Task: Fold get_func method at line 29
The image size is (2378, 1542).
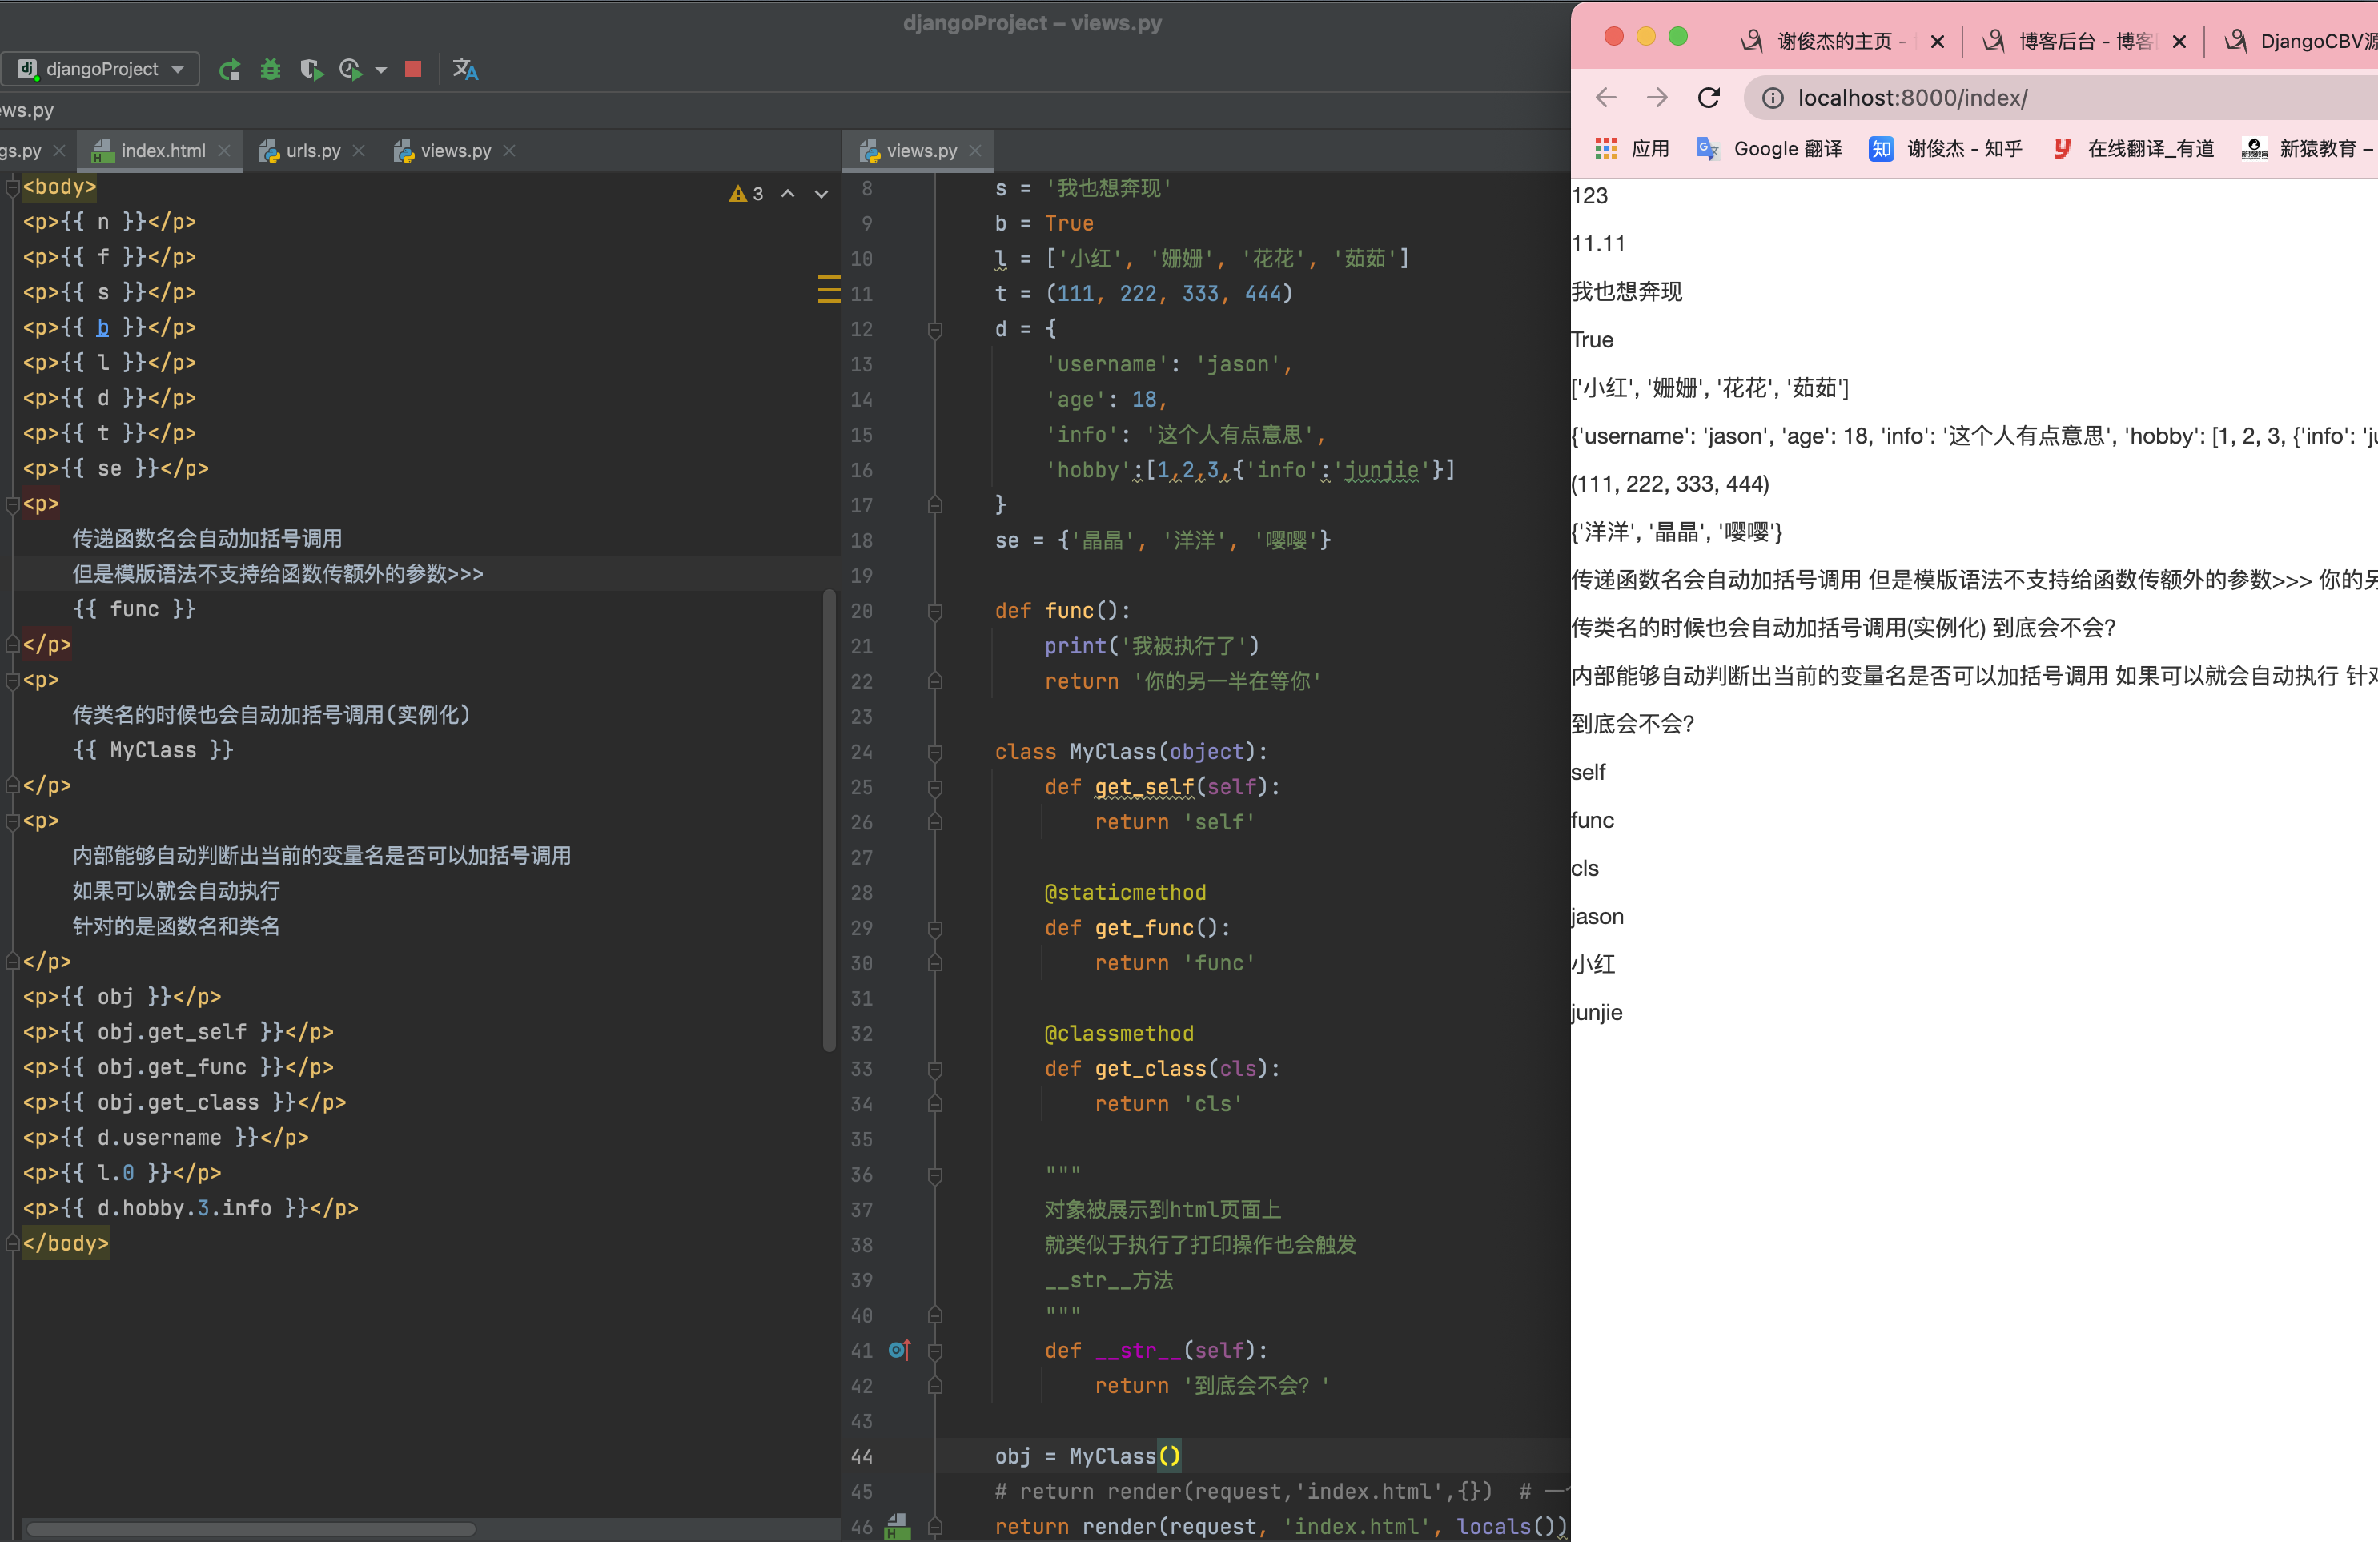Action: [935, 929]
